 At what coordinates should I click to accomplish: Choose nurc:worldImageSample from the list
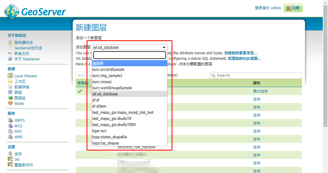[x=129, y=88]
